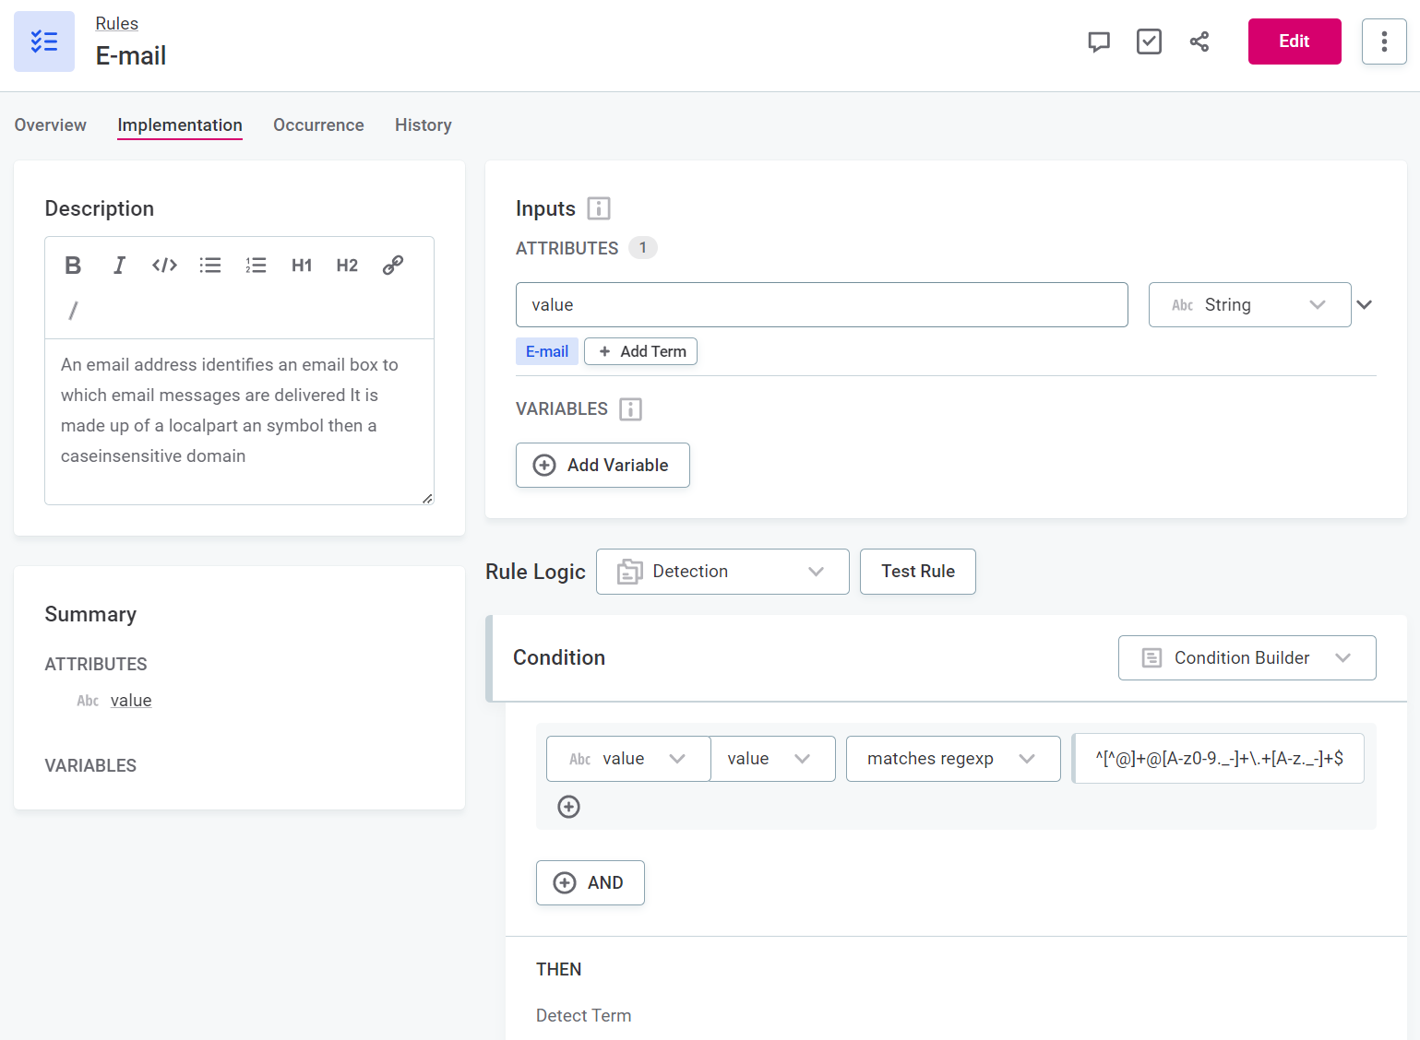Show info for Inputs section
The width and height of the screenshot is (1420, 1040).
(x=599, y=208)
